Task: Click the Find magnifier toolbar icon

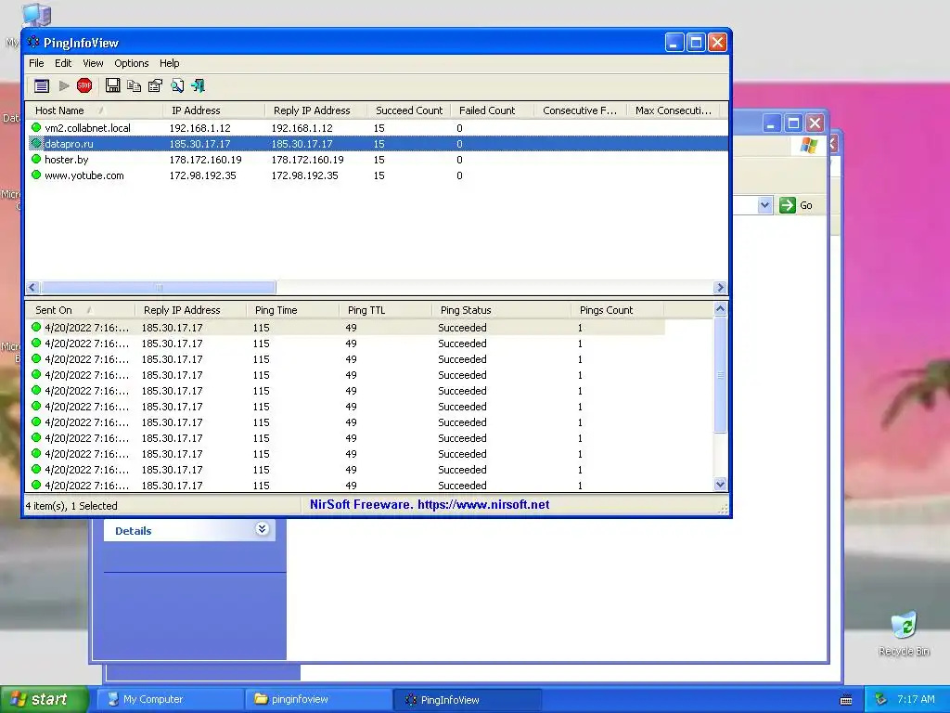Action: pyautogui.click(x=177, y=86)
